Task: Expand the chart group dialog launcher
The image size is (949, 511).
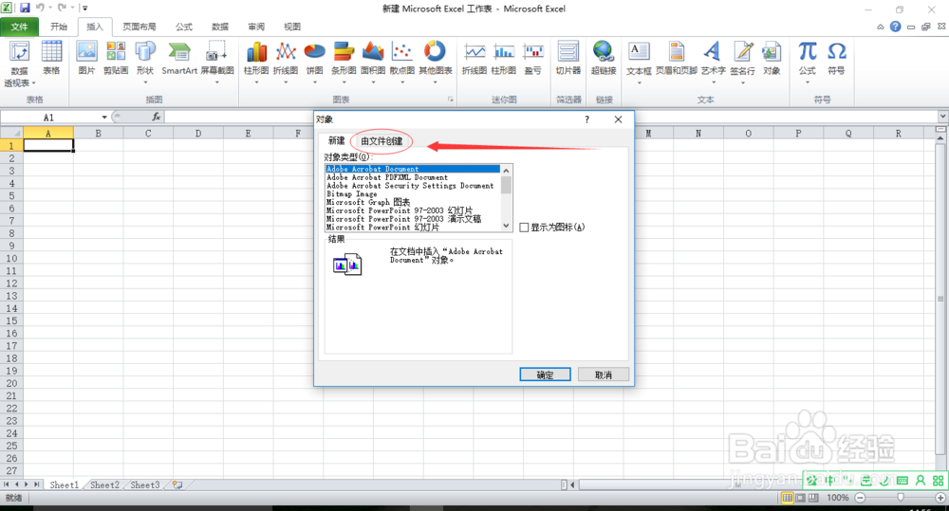Action: (x=450, y=100)
